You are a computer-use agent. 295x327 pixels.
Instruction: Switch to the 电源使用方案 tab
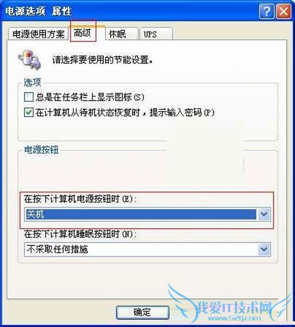click(x=38, y=34)
